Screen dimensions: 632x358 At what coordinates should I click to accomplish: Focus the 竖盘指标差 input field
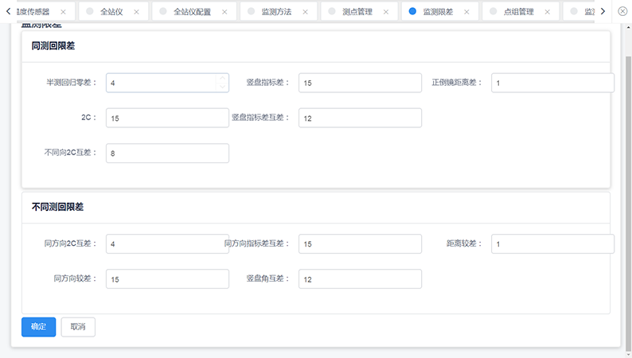coord(360,83)
